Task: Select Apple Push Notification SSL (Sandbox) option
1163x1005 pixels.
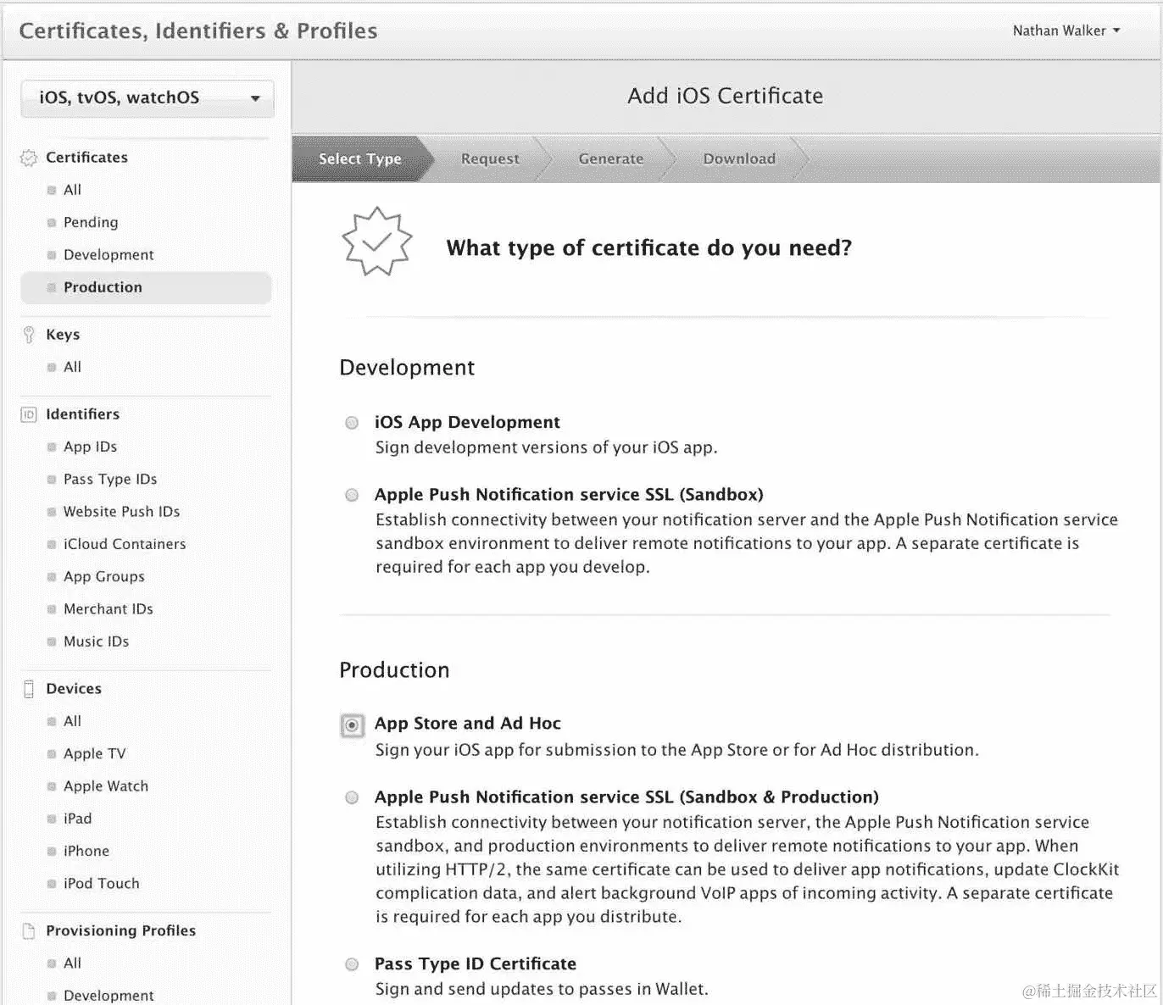Action: pyautogui.click(x=352, y=495)
